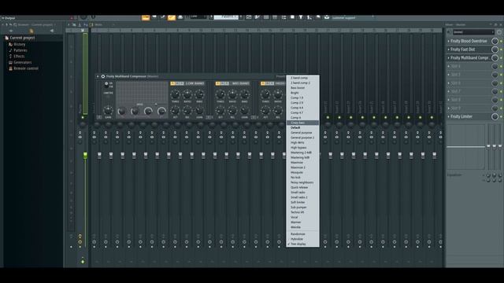This screenshot has height=283, width=504.
Task: Open Fruity Limiter slot arrow menu
Action: pyautogui.click(x=448, y=116)
